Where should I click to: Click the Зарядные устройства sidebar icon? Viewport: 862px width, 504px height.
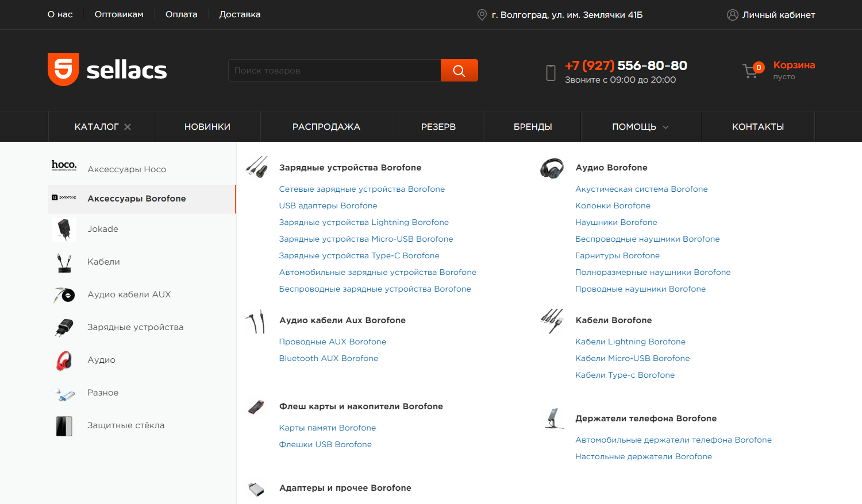tap(64, 327)
